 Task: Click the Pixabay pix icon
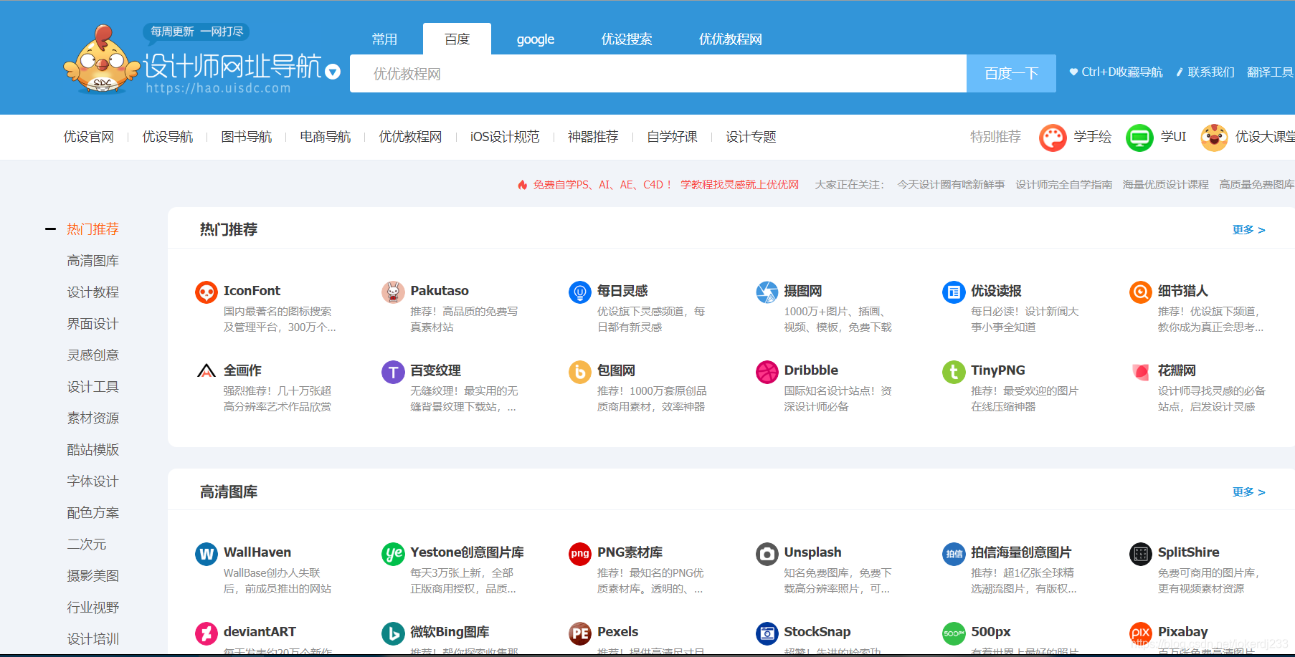pos(1141,633)
